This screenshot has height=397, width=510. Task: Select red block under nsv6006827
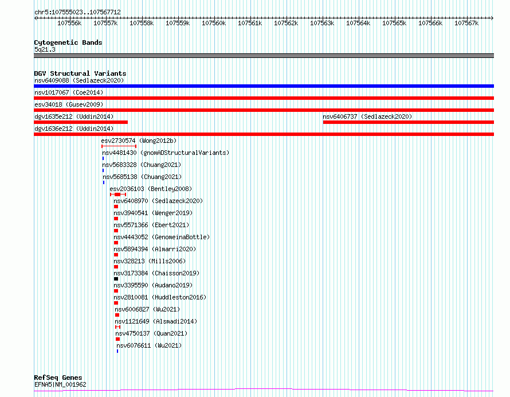tap(117, 315)
